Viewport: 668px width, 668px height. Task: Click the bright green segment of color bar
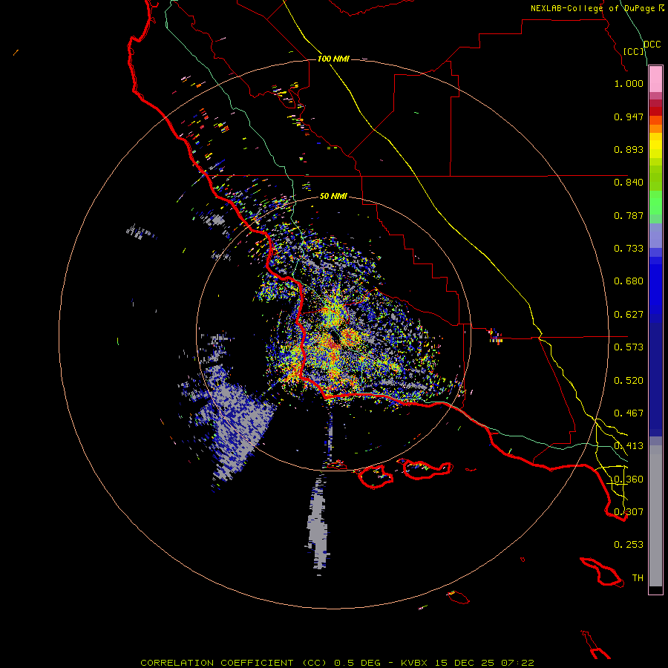coord(655,203)
